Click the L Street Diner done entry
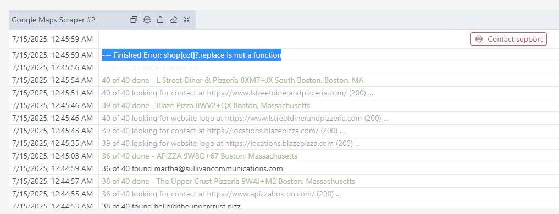This screenshot has height=214, width=559. pyautogui.click(x=233, y=81)
